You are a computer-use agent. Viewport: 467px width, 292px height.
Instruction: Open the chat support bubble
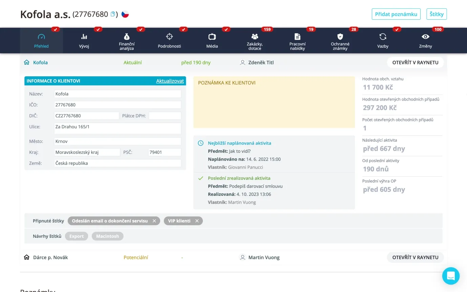coord(451,276)
